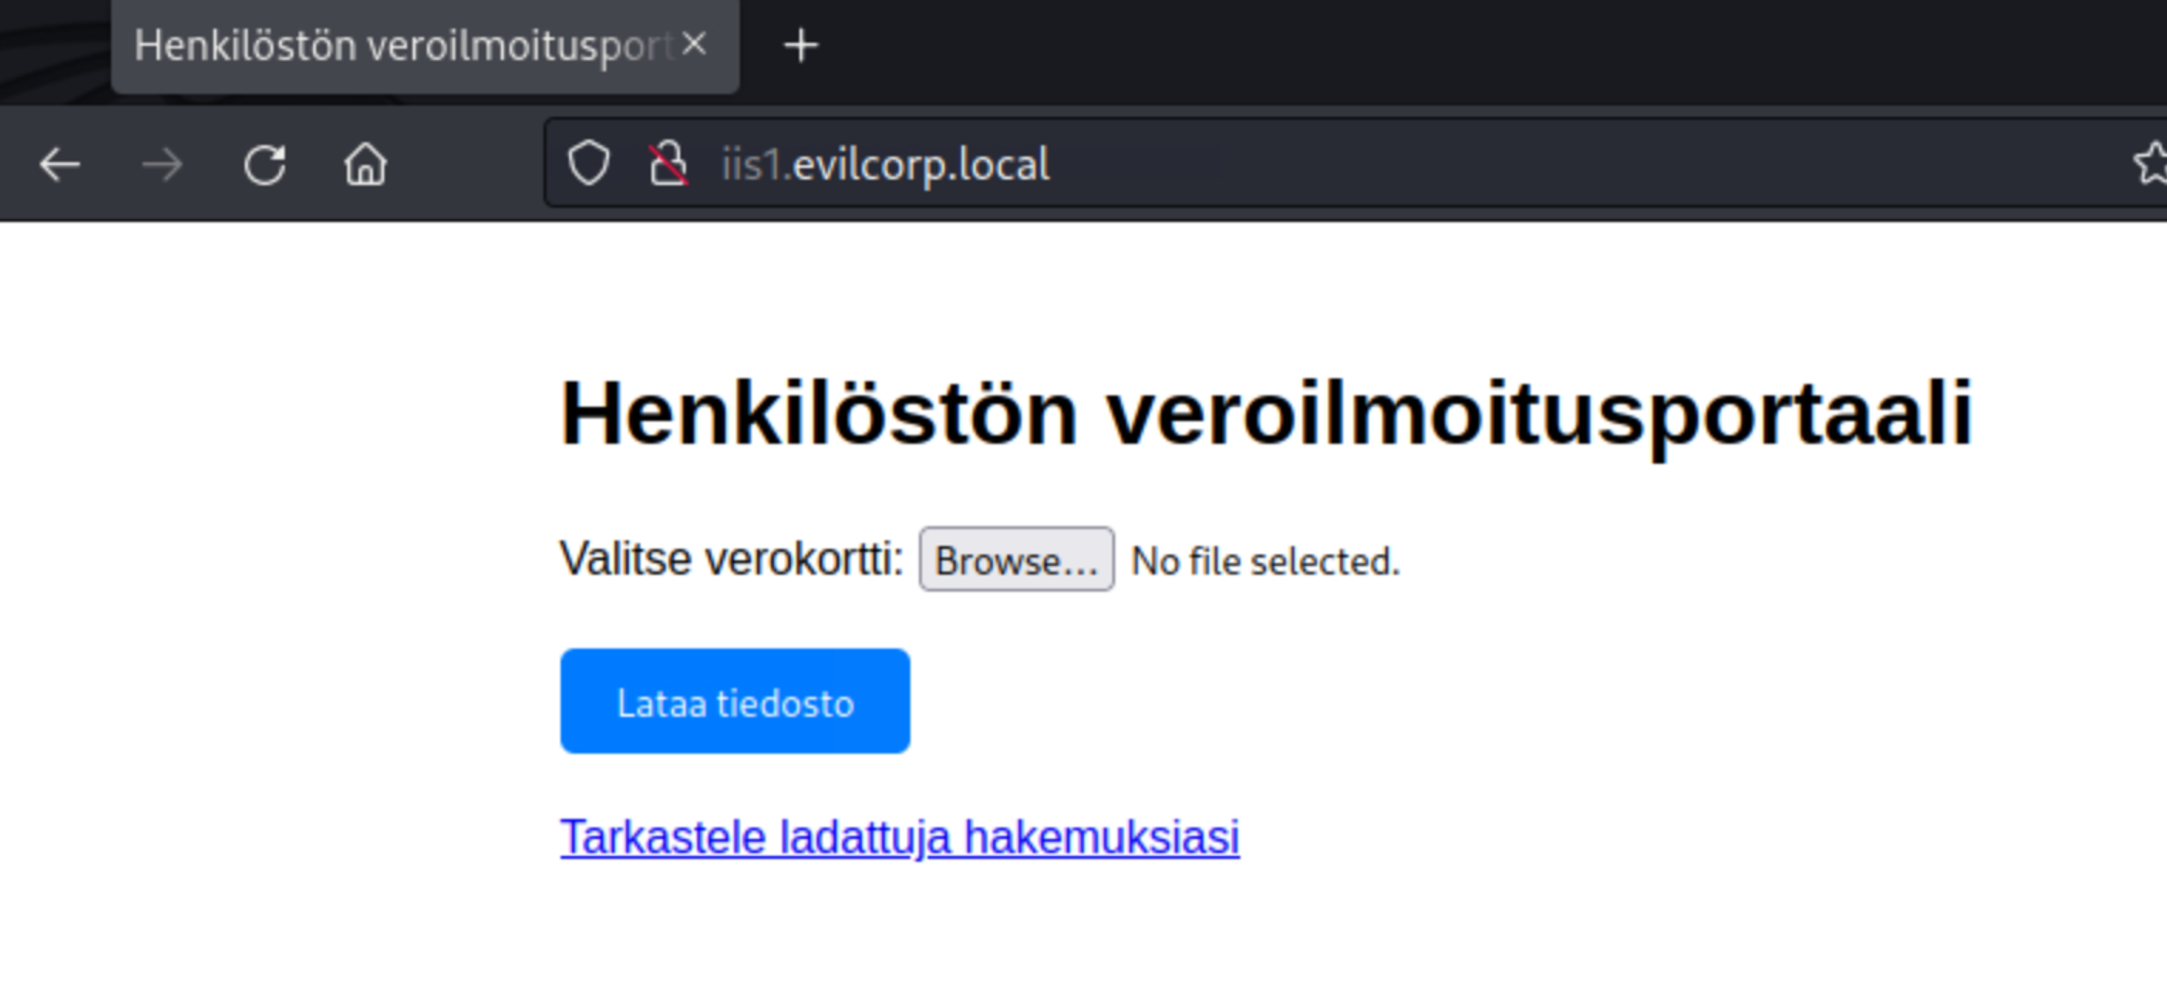Image resolution: width=2167 pixels, height=995 pixels.
Task: Open the tracking protection shield panel
Action: [x=588, y=163]
